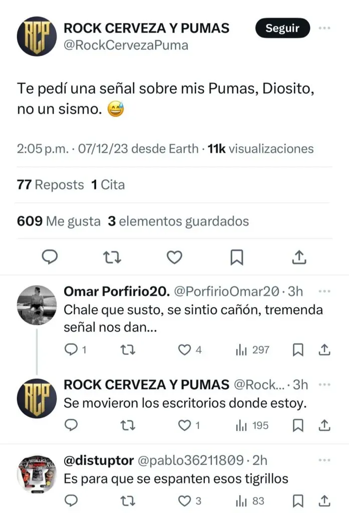Share the @distuptor reply
Image resolution: width=349 pixels, height=513 pixels.
click(324, 500)
